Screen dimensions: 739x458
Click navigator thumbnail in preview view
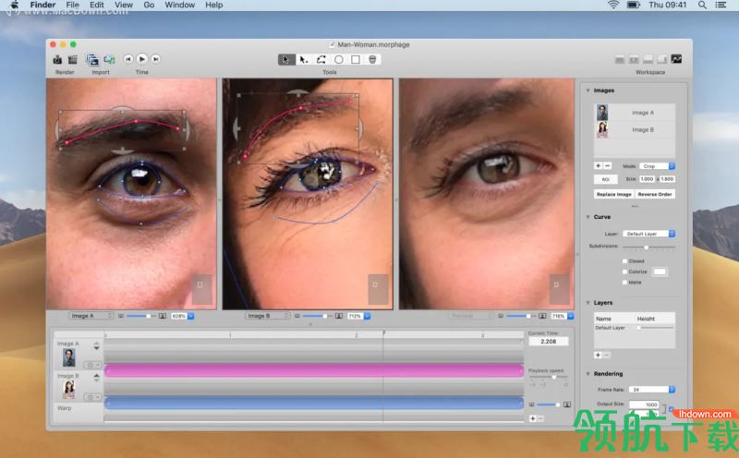[559, 288]
